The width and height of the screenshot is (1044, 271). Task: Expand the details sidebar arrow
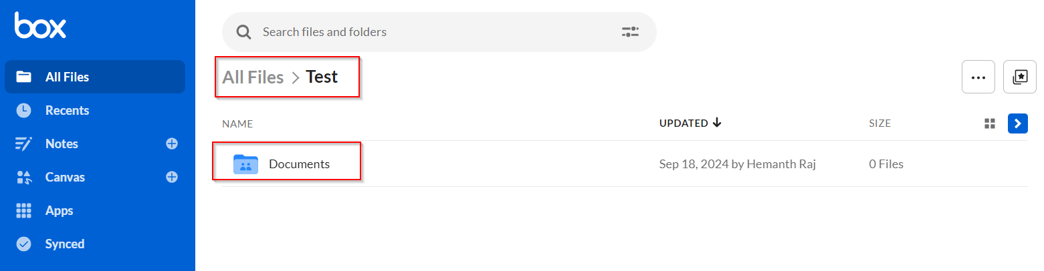(x=1017, y=123)
